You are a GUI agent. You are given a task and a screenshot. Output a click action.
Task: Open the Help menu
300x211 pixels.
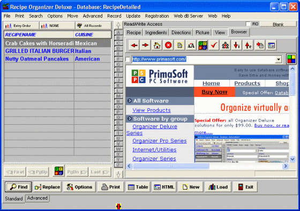tap(226, 16)
